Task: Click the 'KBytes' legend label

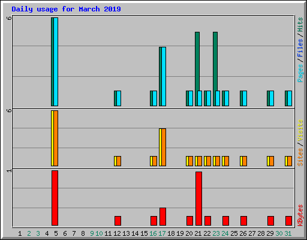Action: (x=300, y=215)
